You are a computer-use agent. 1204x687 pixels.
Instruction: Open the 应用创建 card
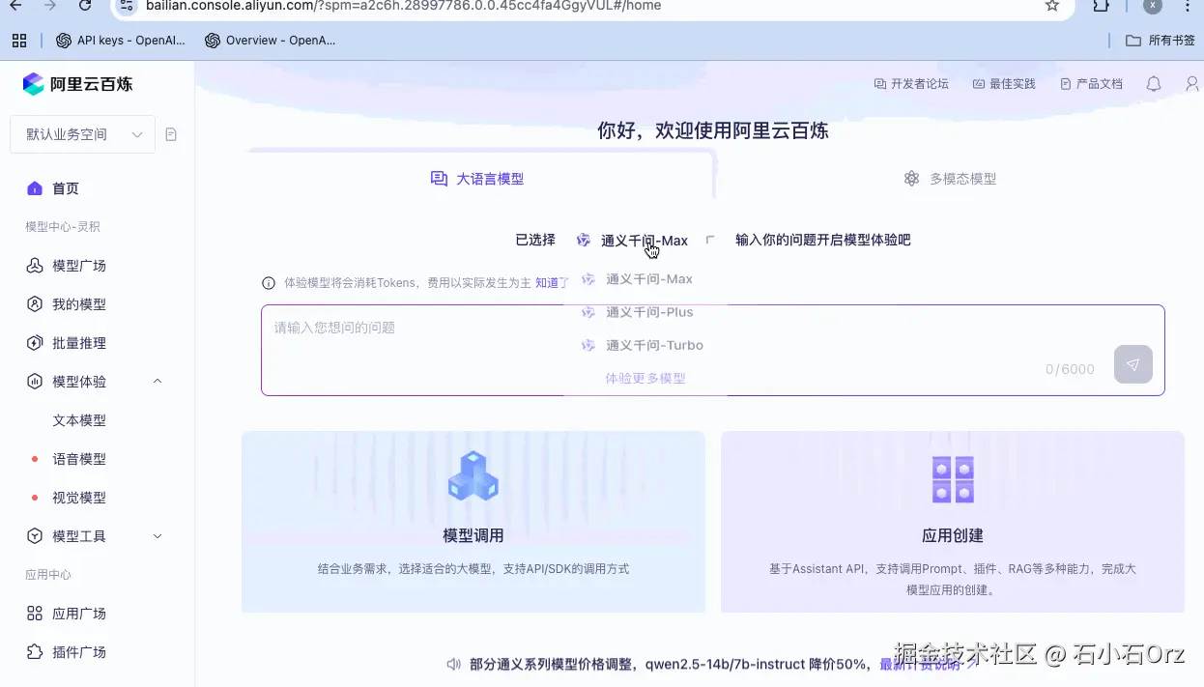click(x=953, y=522)
